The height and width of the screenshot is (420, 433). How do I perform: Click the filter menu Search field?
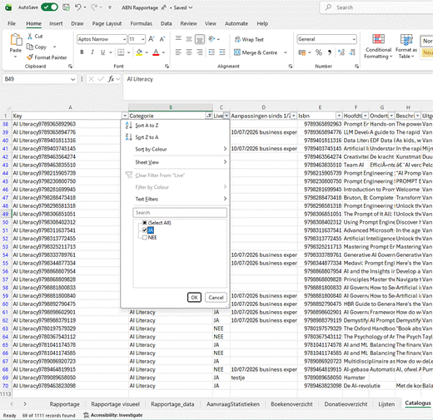pyautogui.click(x=180, y=213)
